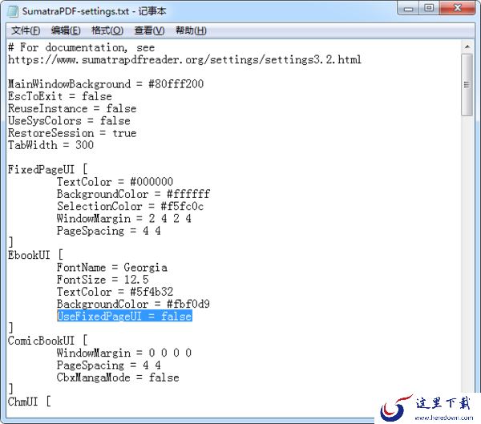Image resolution: width=481 pixels, height=424 pixels.
Task: Click the EscToExit = false line
Action: point(60,96)
